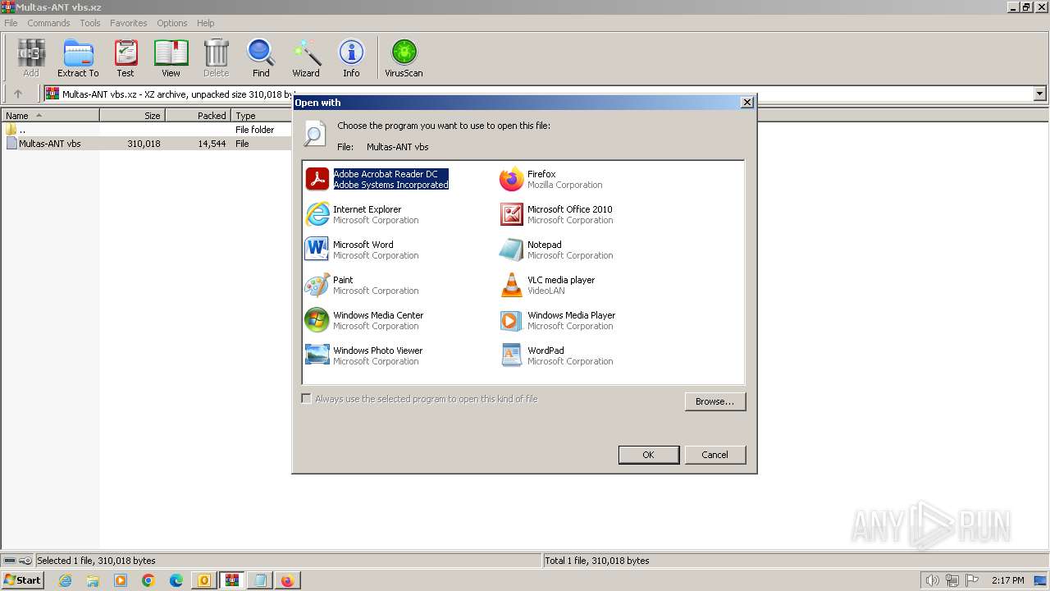Click the Start button
This screenshot has width=1050, height=591.
coord(22,580)
